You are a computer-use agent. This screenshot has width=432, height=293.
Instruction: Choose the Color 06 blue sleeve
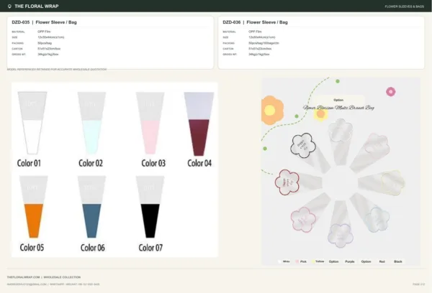pos(91,207)
